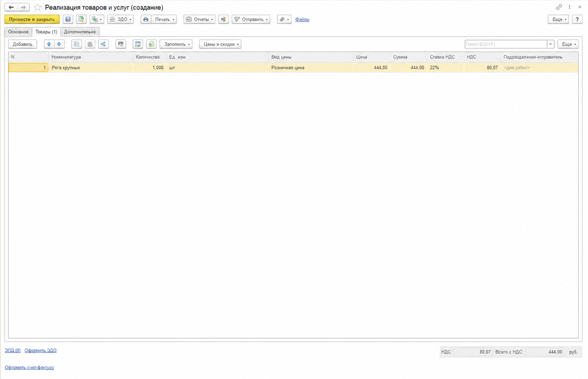This screenshot has height=379, width=588.
Task: Click Провести и закрыть button
Action: (32, 19)
